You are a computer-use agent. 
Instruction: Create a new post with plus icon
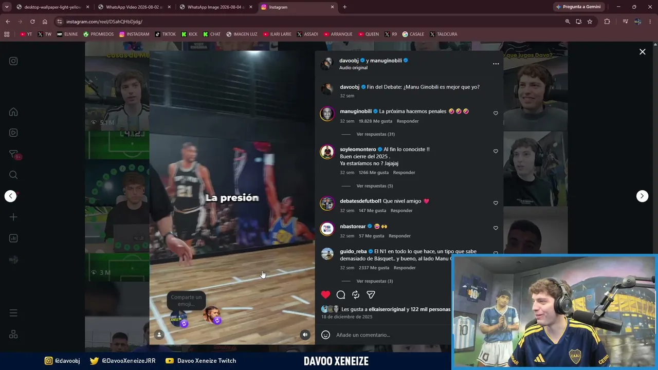pos(13,217)
